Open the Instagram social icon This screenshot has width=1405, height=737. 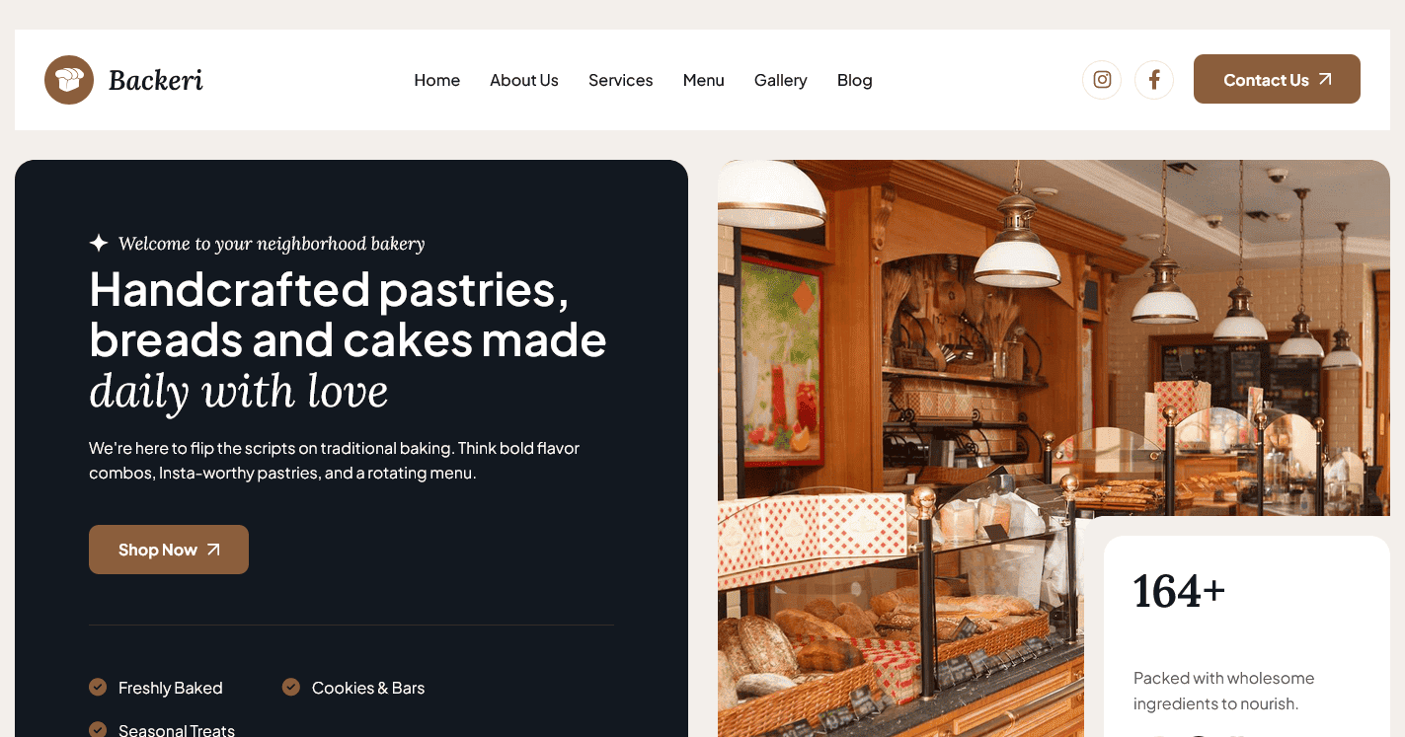(x=1102, y=80)
